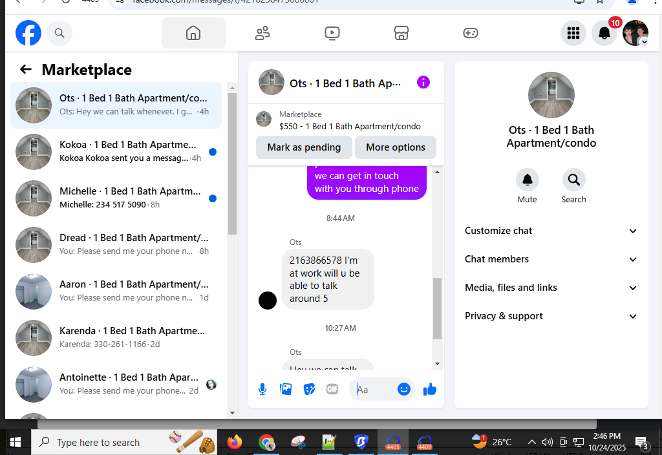This screenshot has width=662, height=455.
Task: Click Mark as pending button
Action: coord(304,147)
